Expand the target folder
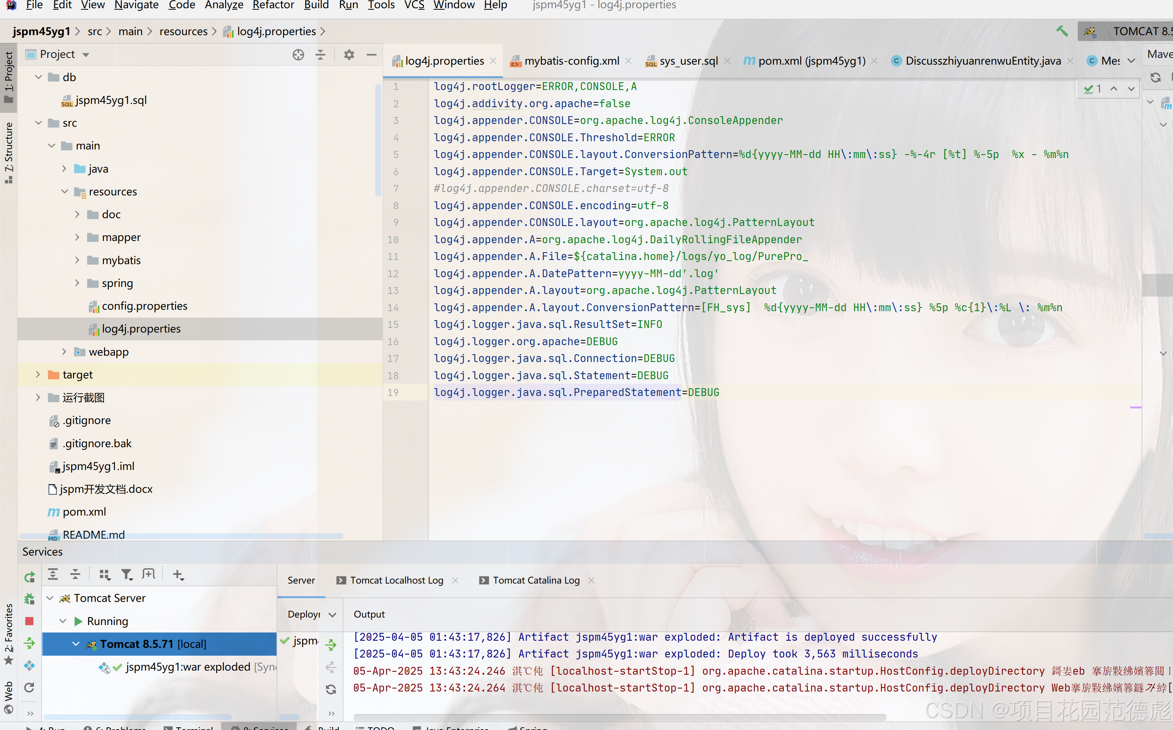Screen dimensions: 1173x730 [38, 375]
